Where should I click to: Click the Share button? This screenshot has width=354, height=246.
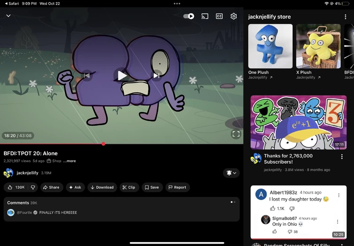52,187
